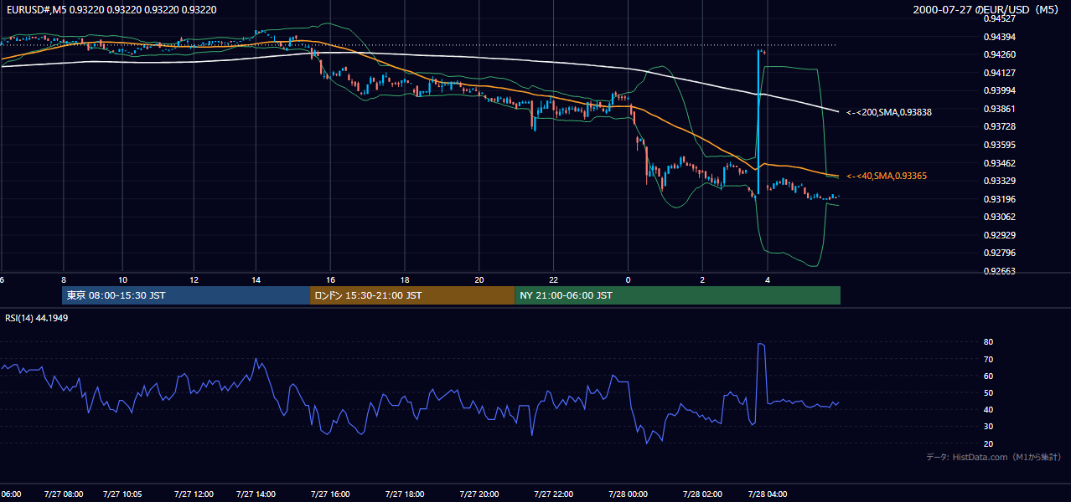Click the '7/28 04:00' bottom time label
This screenshot has width=1071, height=502.
(x=768, y=494)
